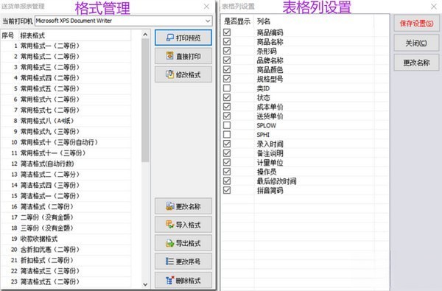Uncheck the 商品名称 column checkbox
This screenshot has height=291, width=442.
click(x=227, y=42)
